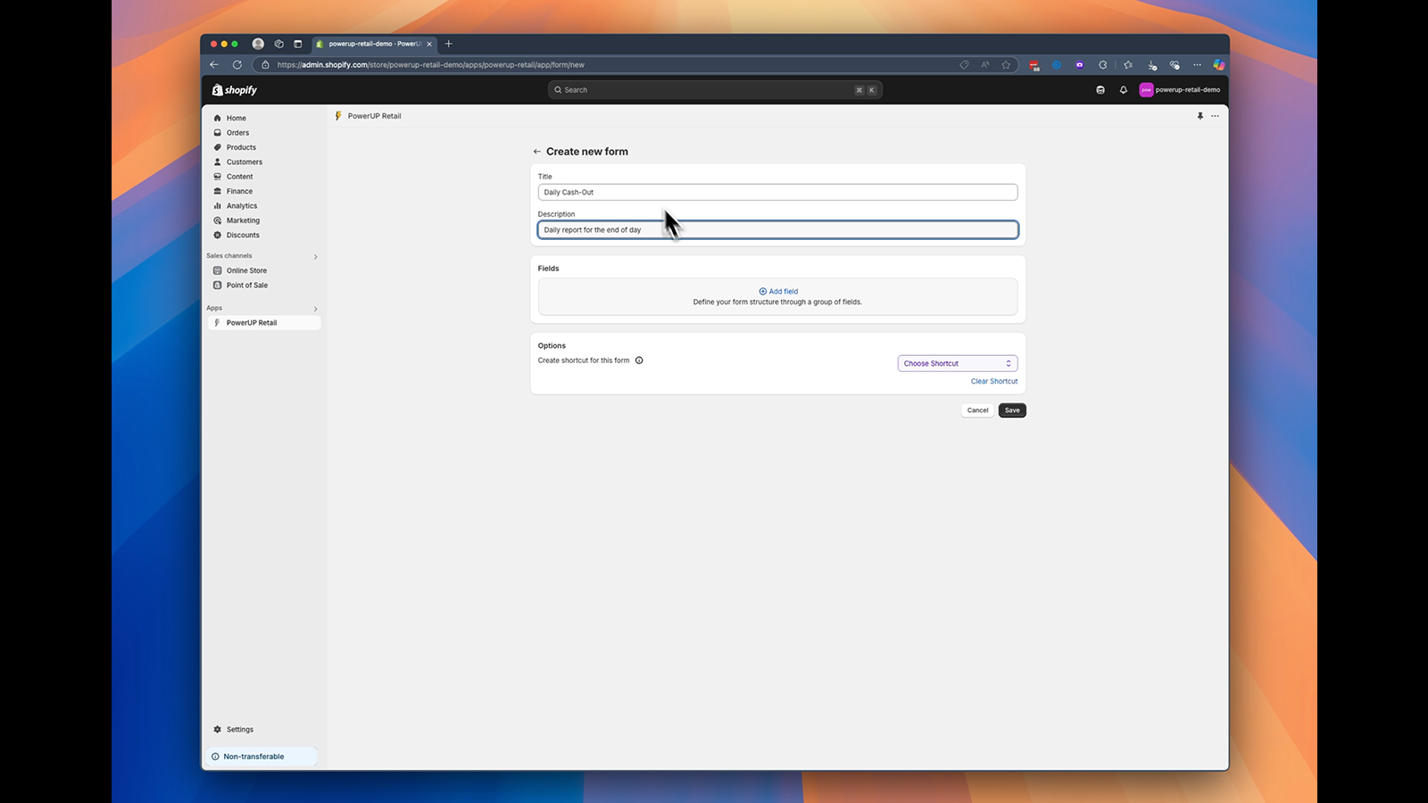
Task: Click the back arrow beside Create new form
Action: (536, 152)
